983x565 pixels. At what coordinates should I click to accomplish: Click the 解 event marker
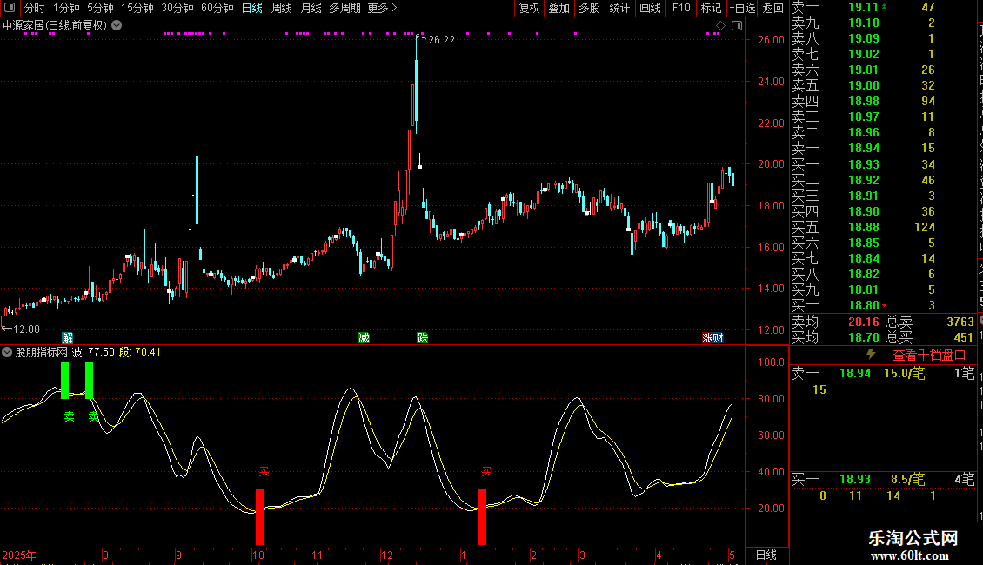click(x=67, y=338)
